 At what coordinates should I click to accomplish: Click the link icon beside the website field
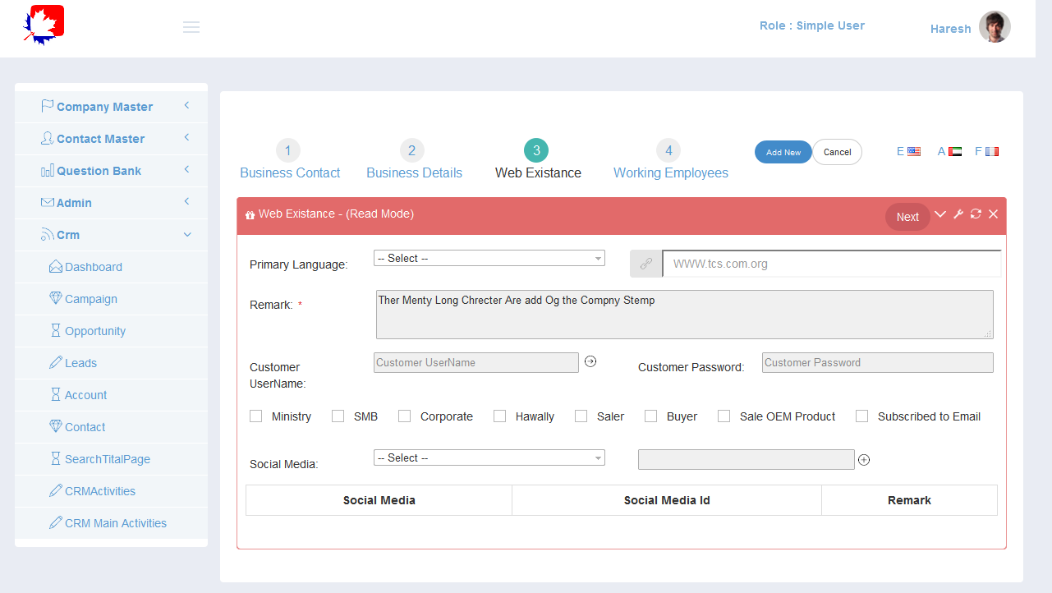[x=645, y=263]
